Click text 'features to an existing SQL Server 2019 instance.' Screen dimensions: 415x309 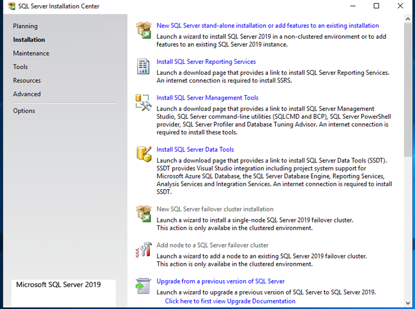222,44
